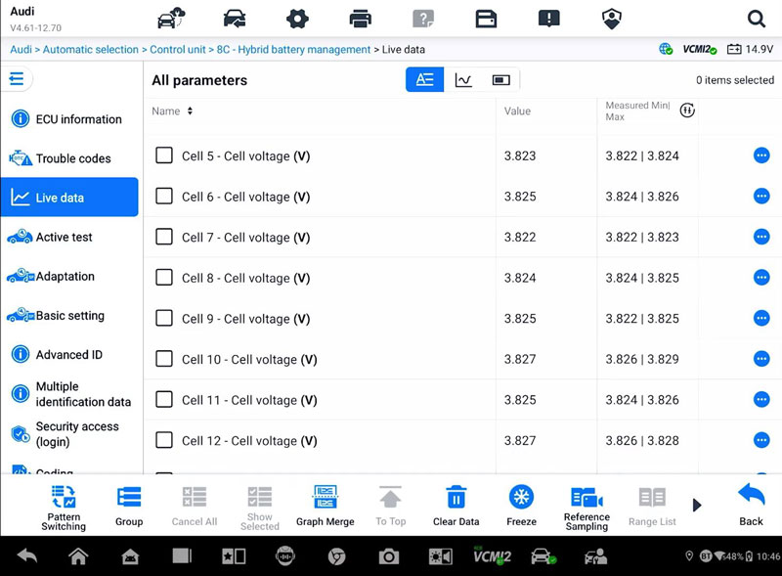Screen dimensions: 782x576
Task: Open Trouble codes section
Action: pyautogui.click(x=72, y=158)
